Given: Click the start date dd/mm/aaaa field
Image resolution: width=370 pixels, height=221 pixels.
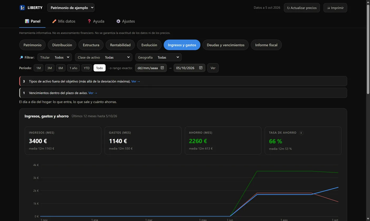Looking at the screenshot, I should click(x=151, y=68).
